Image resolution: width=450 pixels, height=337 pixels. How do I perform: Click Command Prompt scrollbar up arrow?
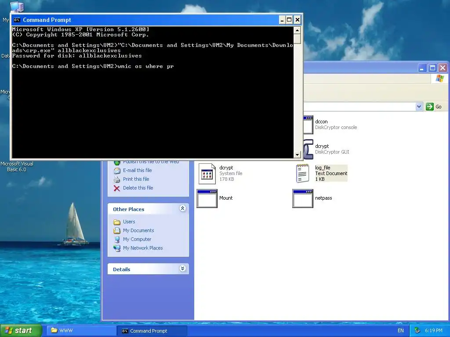pos(298,30)
